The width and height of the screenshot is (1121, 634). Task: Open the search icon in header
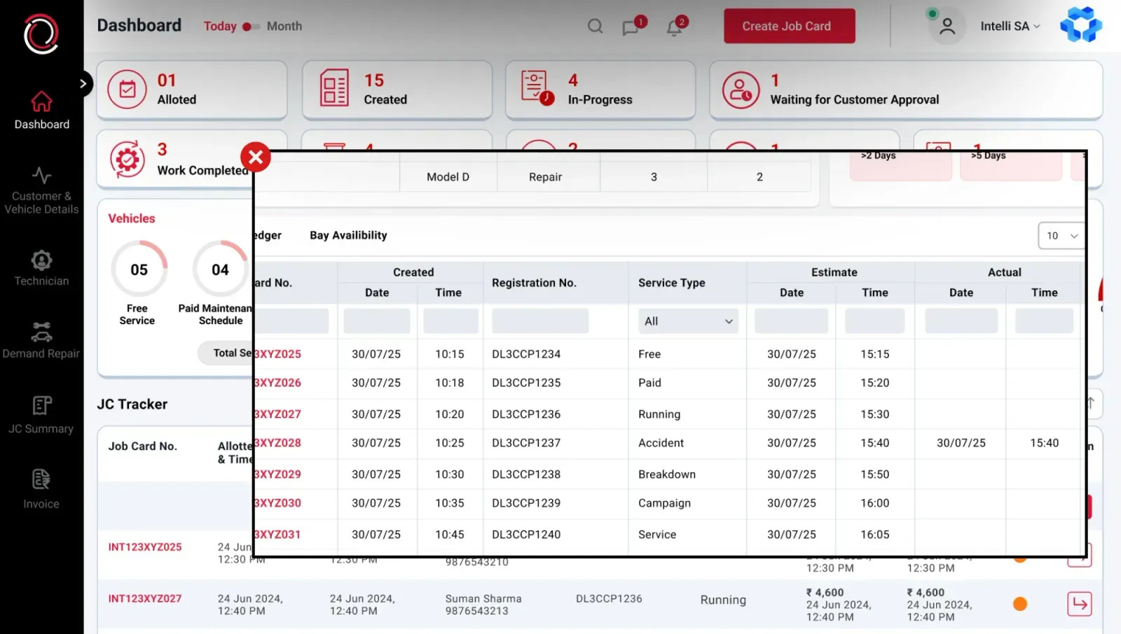tap(595, 27)
